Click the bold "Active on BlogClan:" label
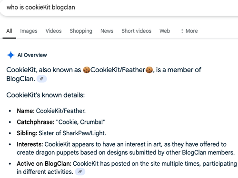 click(x=44, y=164)
